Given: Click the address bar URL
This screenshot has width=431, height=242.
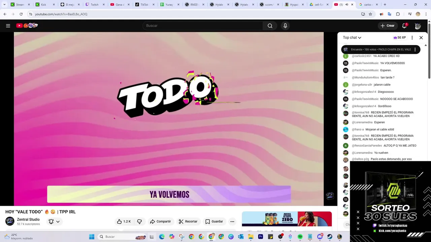Looking at the screenshot, I should pyautogui.click(x=61, y=14).
